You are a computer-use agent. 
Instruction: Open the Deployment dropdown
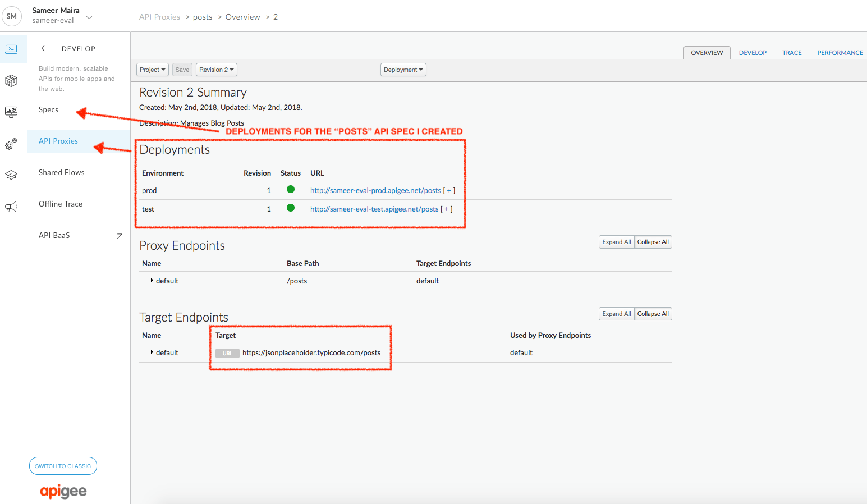click(403, 70)
